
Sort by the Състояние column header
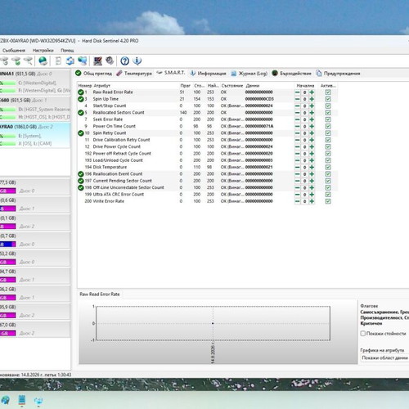click(x=232, y=86)
